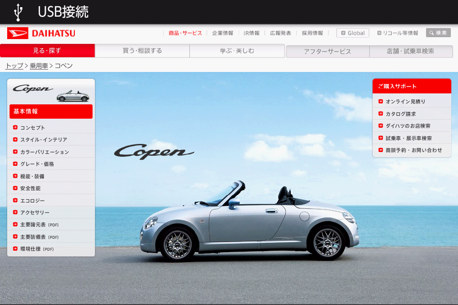Click the Global site button
The image size is (458, 305).
coord(353,33)
